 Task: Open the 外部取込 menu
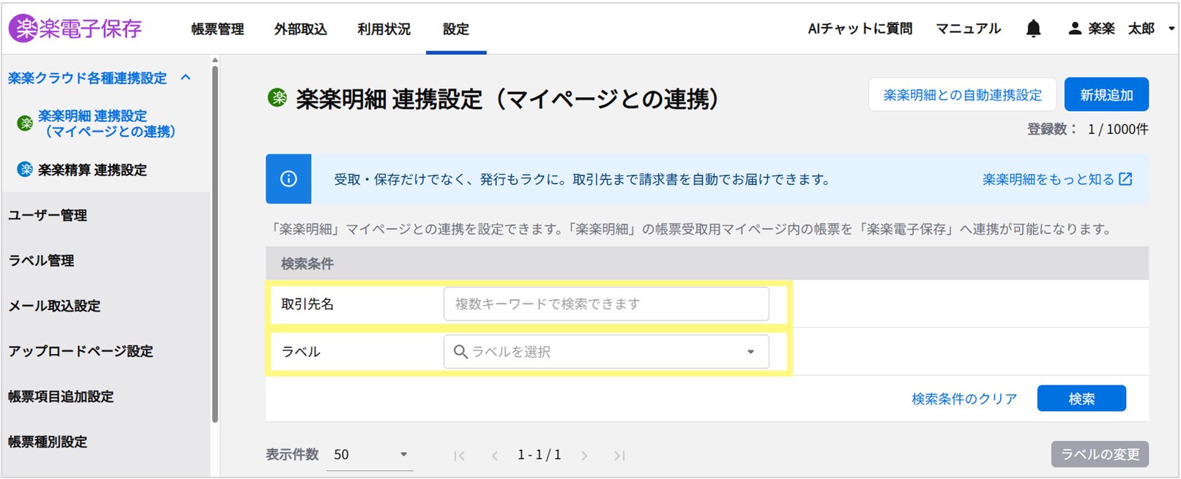(x=300, y=29)
